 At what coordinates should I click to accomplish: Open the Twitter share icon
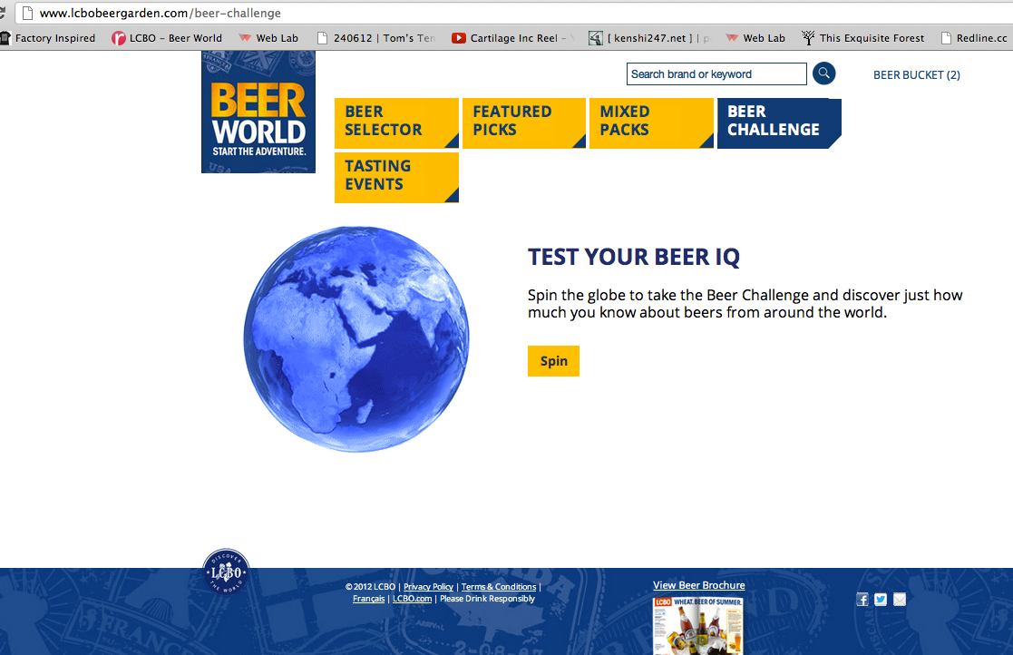(x=881, y=600)
